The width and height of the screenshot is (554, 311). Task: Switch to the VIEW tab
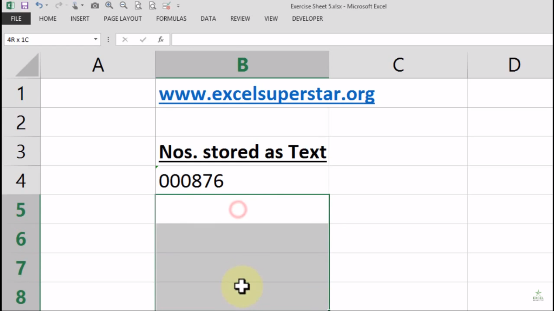[271, 19]
